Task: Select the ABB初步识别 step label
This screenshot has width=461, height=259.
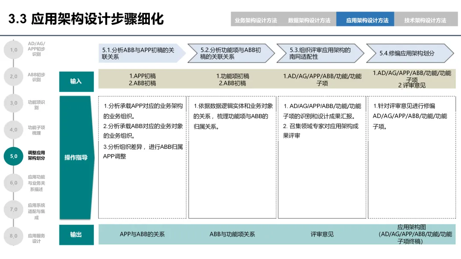Action: coord(36,77)
